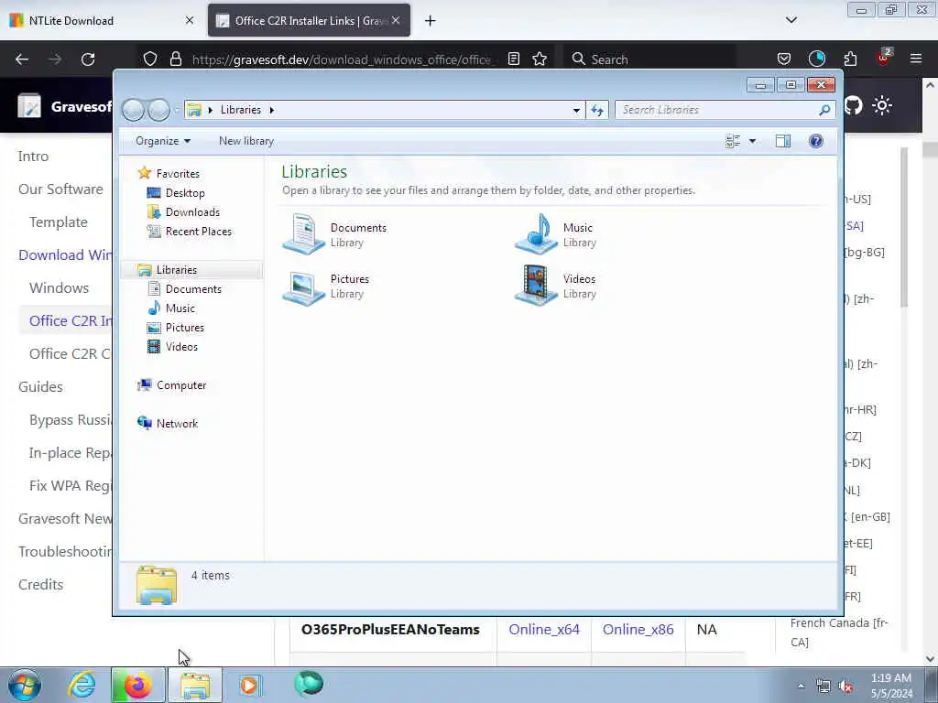The width and height of the screenshot is (938, 703).
Task: Show hidden tray icons arrow
Action: pyautogui.click(x=801, y=687)
